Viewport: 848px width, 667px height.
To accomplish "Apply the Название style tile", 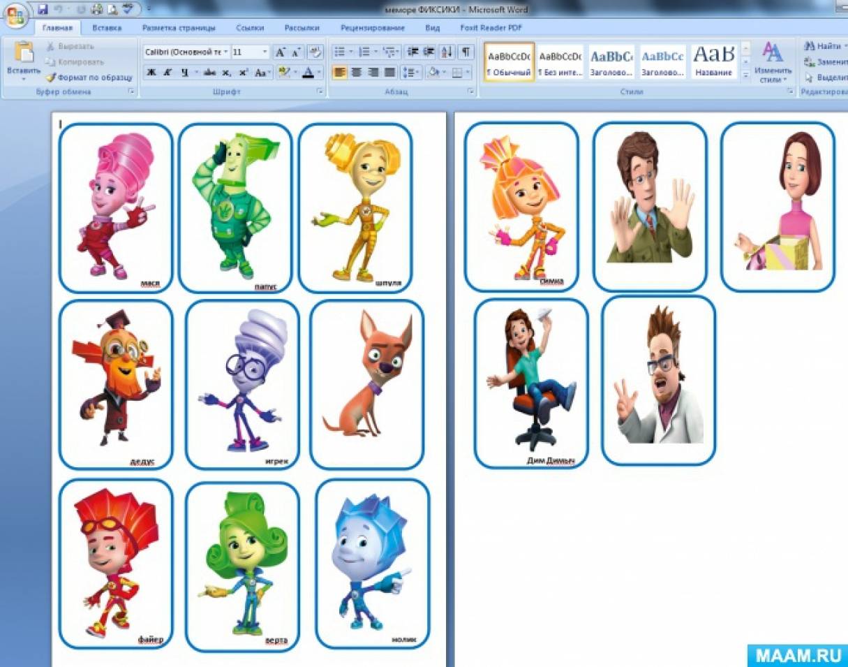I will [x=714, y=61].
